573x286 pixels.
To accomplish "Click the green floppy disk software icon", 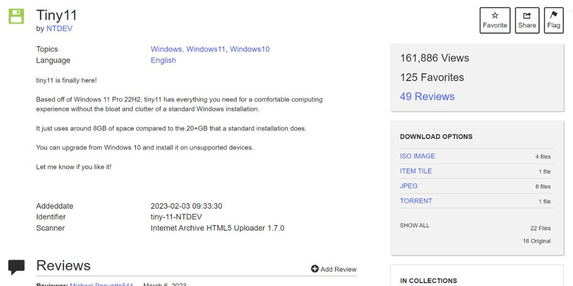I will (16, 16).
